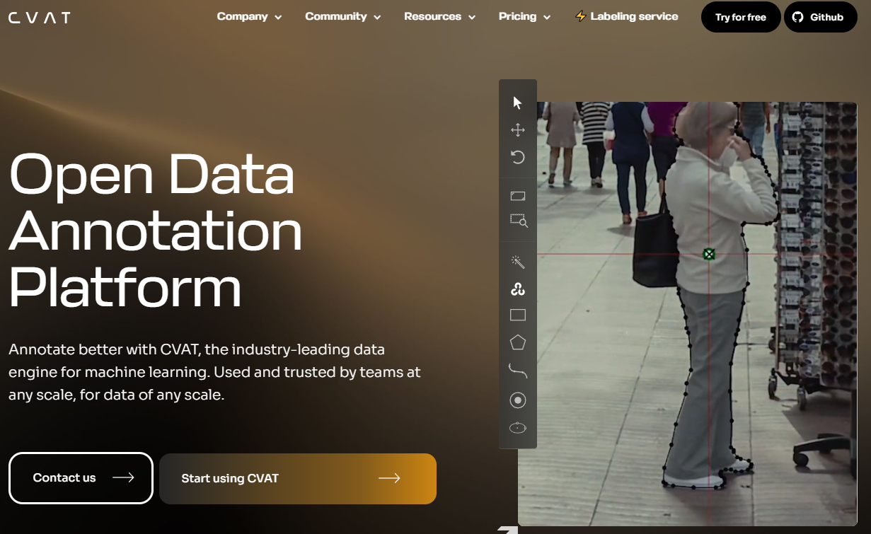Select the move image tool icon

[518, 130]
